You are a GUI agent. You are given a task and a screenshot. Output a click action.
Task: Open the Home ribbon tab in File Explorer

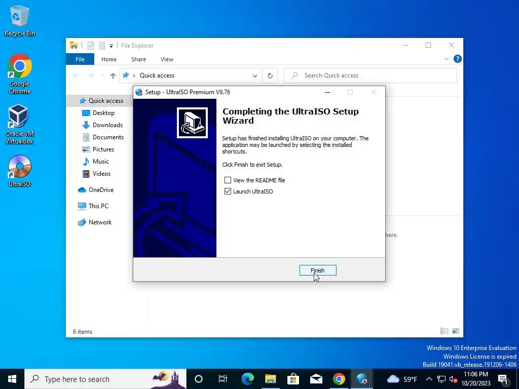(x=109, y=59)
